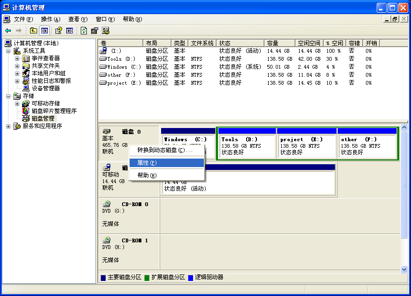Collapse the Storage (存储) node
The height and width of the screenshot is (296, 411).
point(8,96)
